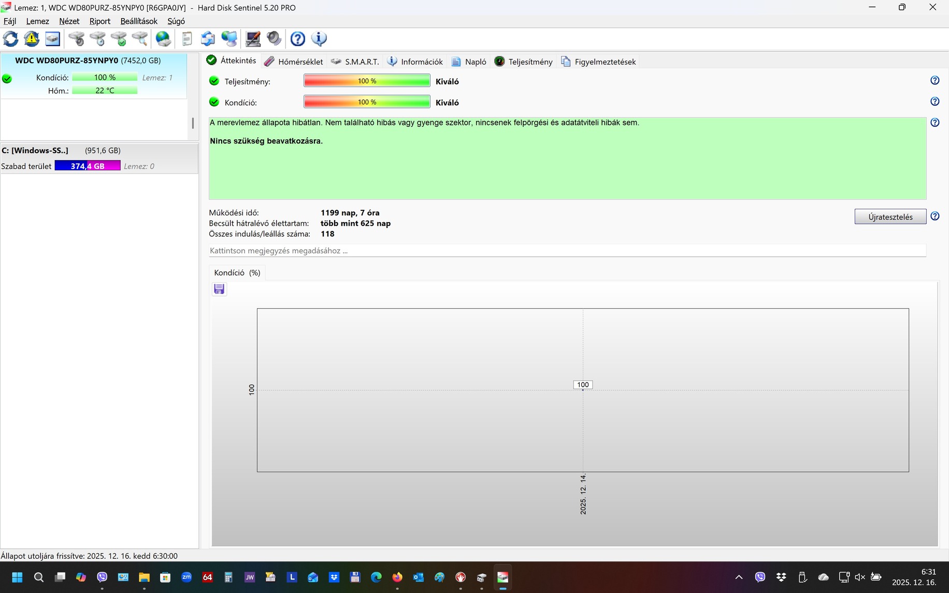Click the Újratesztelés button

(890, 216)
